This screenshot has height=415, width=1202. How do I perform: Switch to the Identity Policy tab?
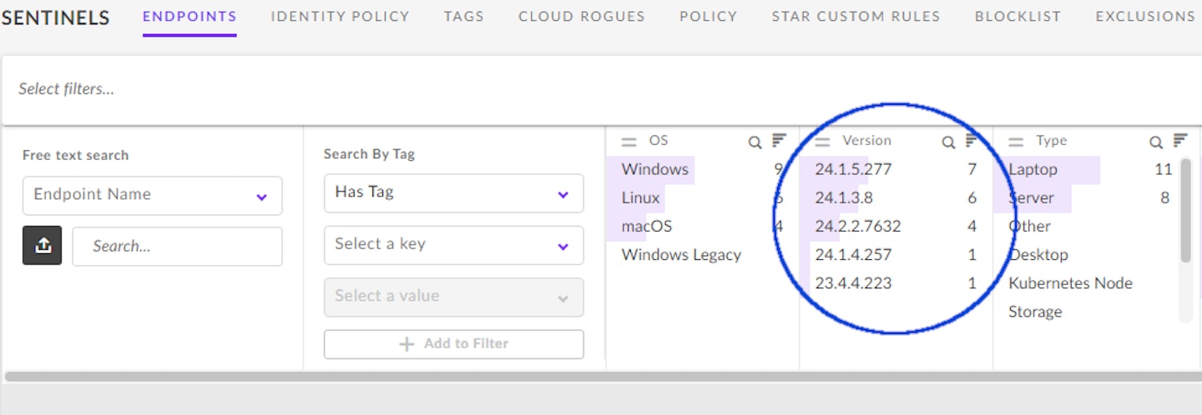click(x=340, y=16)
